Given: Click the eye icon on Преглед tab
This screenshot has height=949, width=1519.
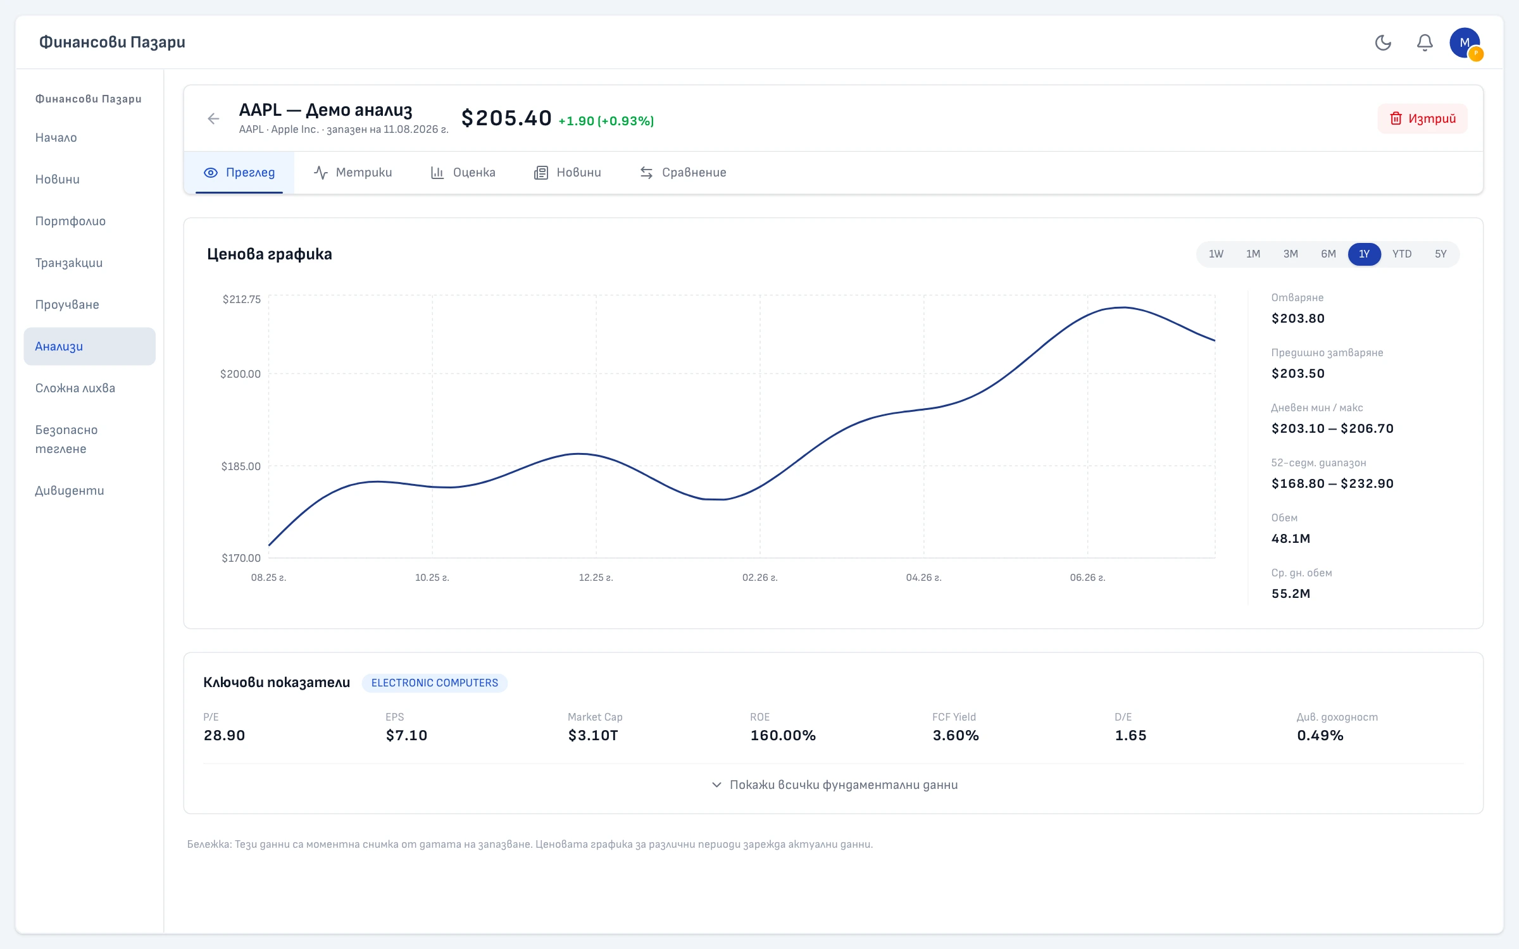Looking at the screenshot, I should pyautogui.click(x=211, y=173).
